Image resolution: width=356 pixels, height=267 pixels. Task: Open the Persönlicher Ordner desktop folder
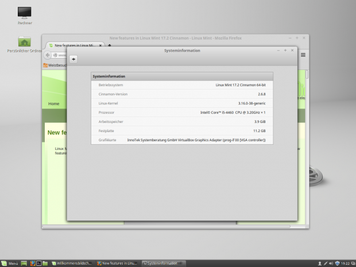(x=24, y=45)
